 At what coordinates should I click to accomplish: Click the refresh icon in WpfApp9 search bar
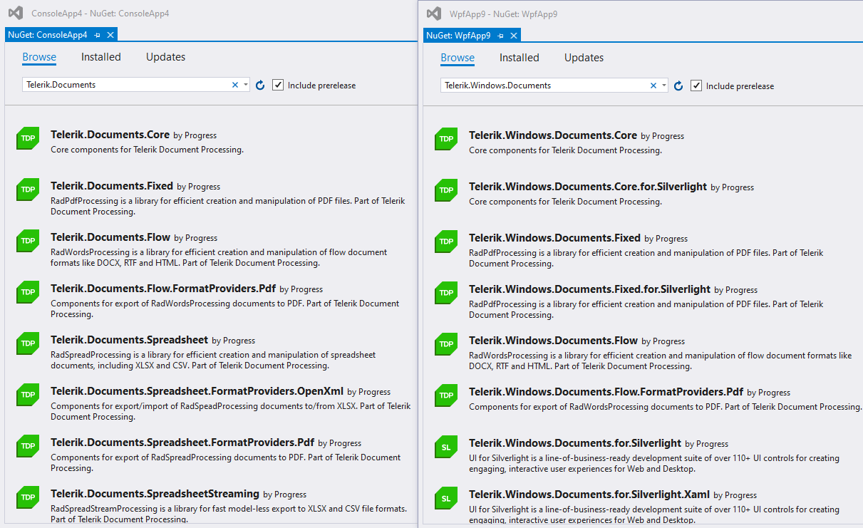678,86
